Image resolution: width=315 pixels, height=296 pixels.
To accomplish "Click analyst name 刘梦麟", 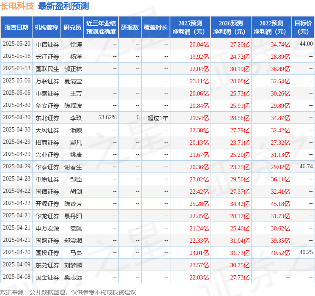I will (x=73, y=265).
